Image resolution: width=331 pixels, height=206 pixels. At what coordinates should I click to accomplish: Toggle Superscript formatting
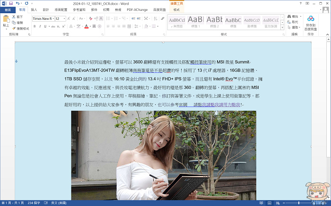[x=63, y=26]
